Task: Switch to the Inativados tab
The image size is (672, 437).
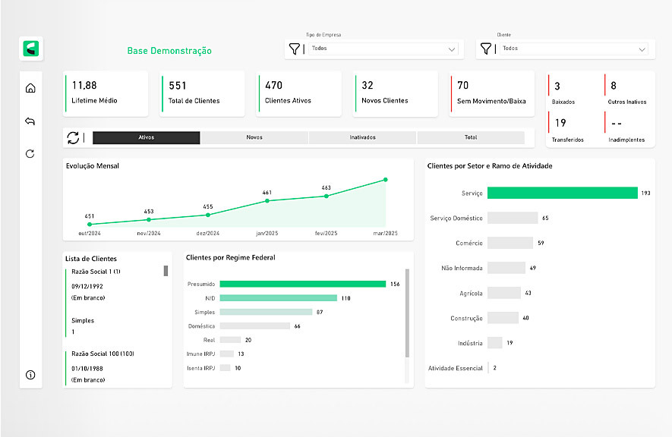Action: pos(362,137)
